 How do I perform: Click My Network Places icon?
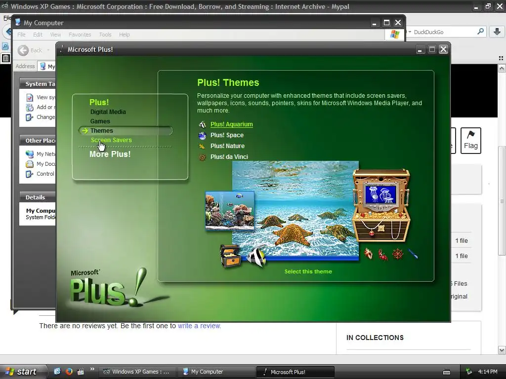click(x=29, y=154)
